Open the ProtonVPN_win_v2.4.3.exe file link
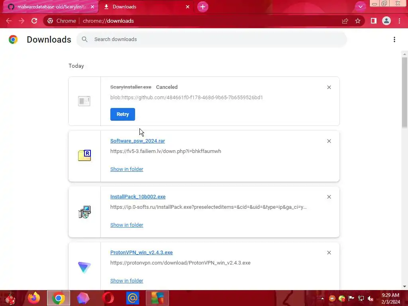The width and height of the screenshot is (408, 306). 141,252
